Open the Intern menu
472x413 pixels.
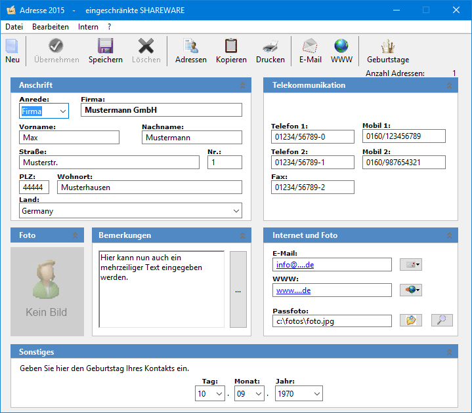88,27
